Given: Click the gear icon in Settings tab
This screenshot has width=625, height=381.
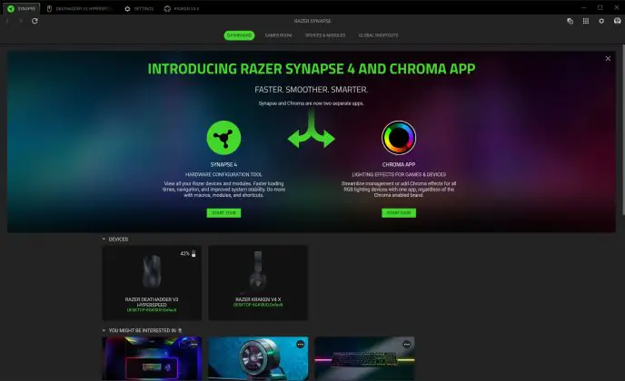Looking at the screenshot, I should [x=127, y=9].
